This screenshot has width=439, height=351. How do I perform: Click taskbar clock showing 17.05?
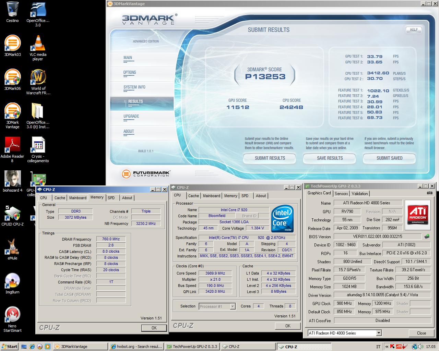click(431, 347)
